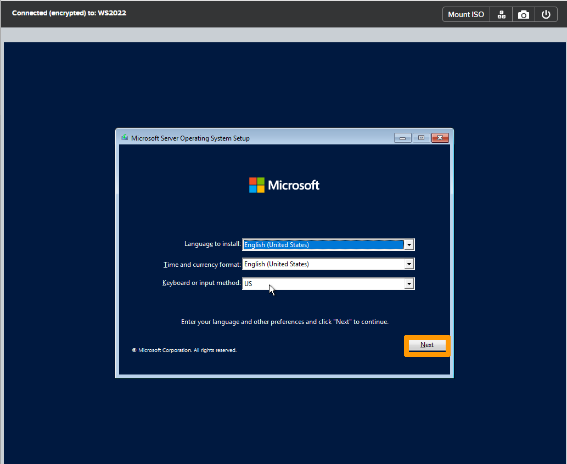This screenshot has width=567, height=464.
Task: Click the Ctrl+Alt+Del keys icon
Action: (x=501, y=14)
